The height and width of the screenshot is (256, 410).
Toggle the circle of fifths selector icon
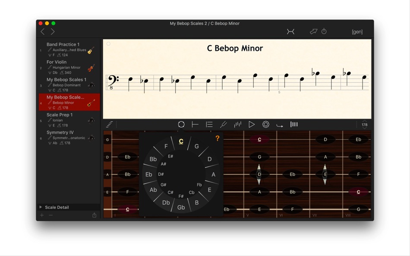(x=181, y=125)
